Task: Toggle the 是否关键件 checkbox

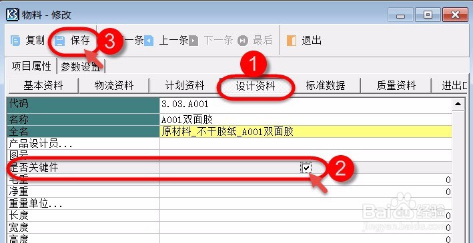Action: [x=306, y=168]
